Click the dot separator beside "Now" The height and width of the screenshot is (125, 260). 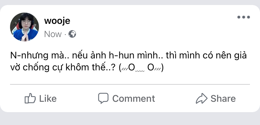click(65, 35)
